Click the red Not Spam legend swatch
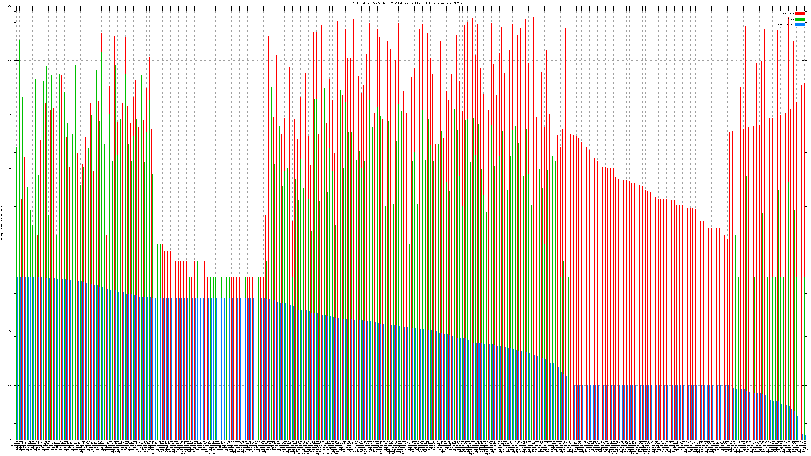 tap(799, 13)
